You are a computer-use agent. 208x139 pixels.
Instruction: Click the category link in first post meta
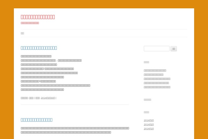tap(31, 98)
